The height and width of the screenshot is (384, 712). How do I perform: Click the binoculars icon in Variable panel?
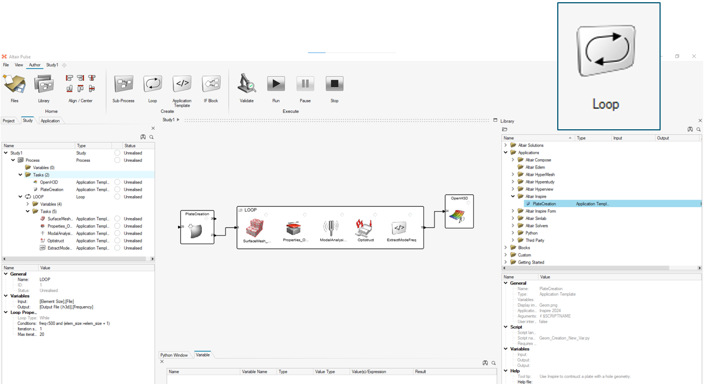[x=485, y=362]
